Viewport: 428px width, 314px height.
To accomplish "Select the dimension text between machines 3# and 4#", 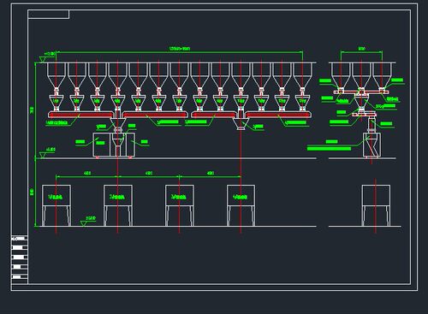I will click(211, 173).
